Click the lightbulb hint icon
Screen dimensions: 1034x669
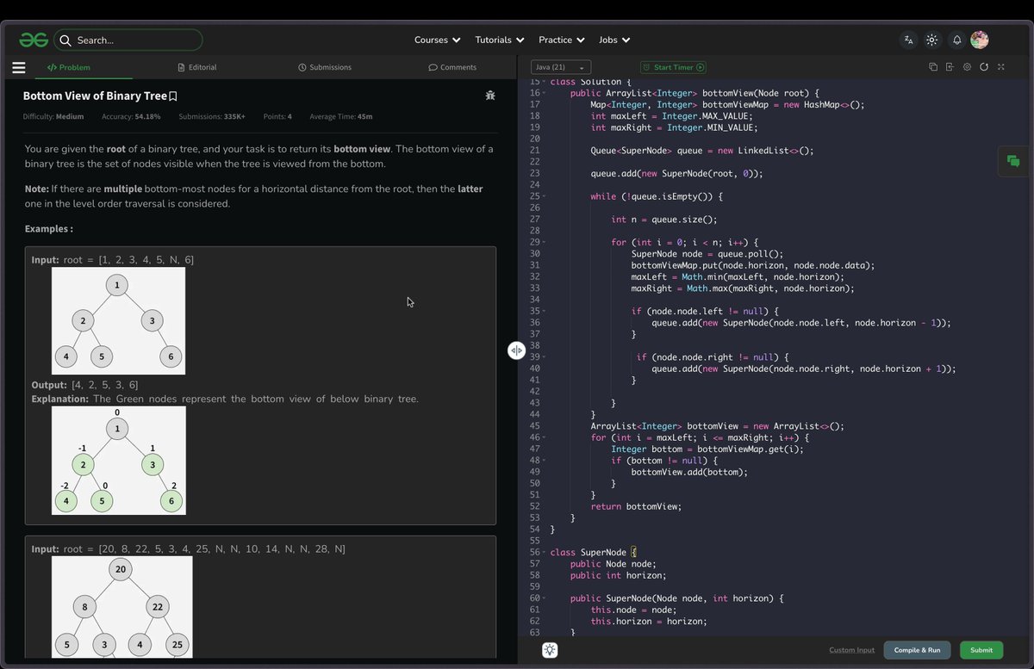[x=550, y=650]
